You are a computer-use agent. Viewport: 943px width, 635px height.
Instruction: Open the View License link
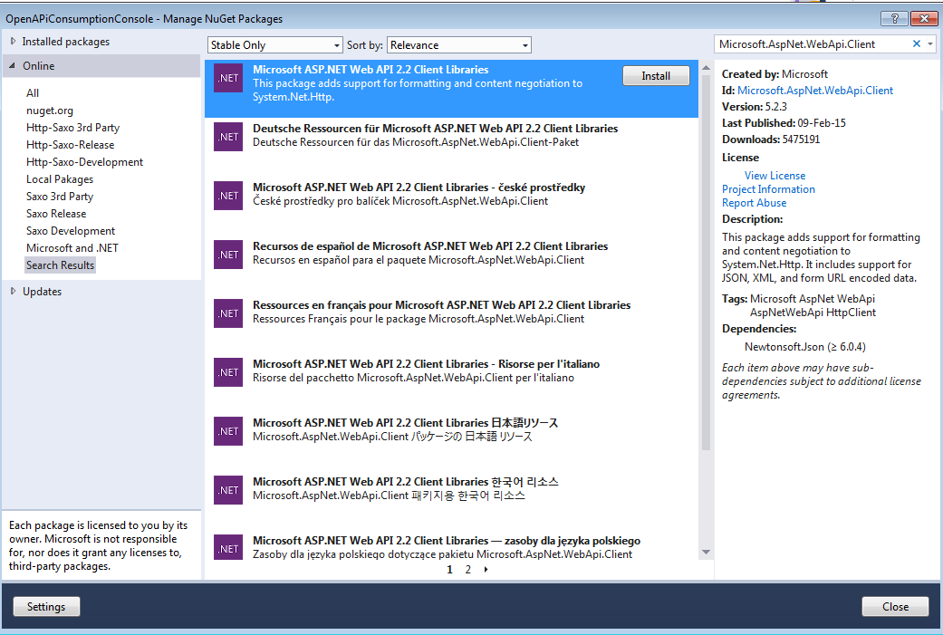point(775,176)
